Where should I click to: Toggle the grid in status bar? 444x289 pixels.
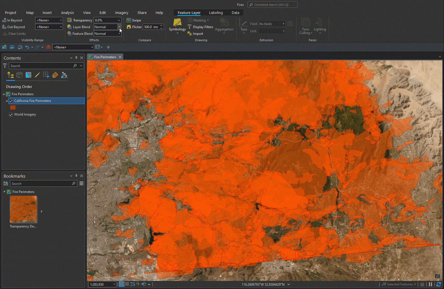tap(127, 284)
